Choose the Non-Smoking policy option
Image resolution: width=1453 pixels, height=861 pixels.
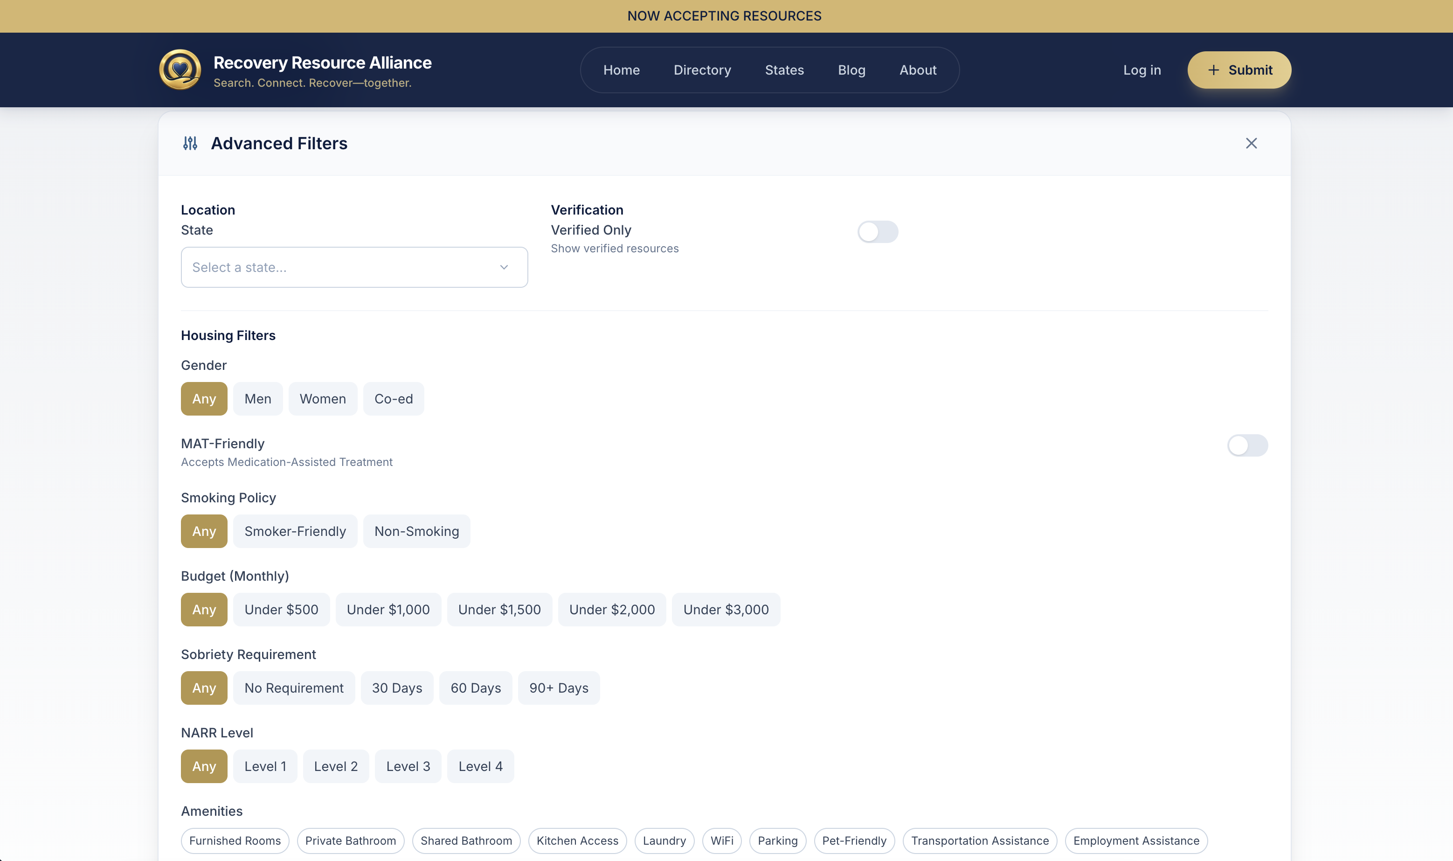coord(416,531)
